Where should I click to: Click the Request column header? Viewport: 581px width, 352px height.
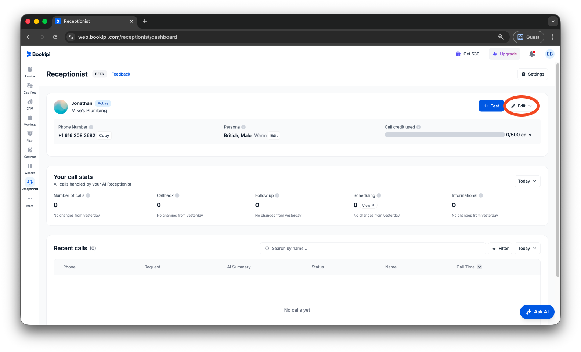coord(152,267)
